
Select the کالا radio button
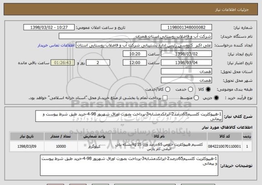coord(208,90)
